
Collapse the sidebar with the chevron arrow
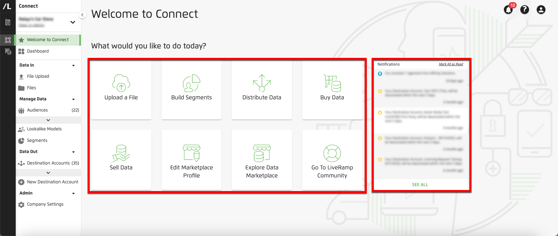click(x=82, y=15)
